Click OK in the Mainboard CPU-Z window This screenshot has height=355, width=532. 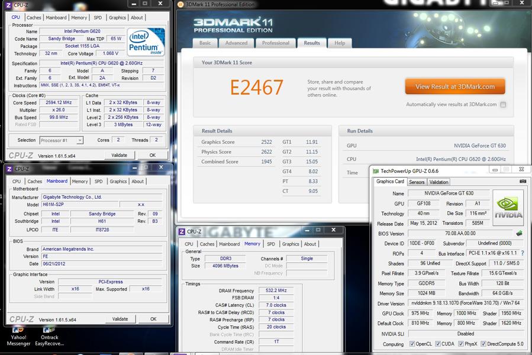[x=153, y=319]
